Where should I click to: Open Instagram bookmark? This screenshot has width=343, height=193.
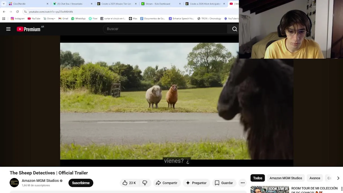18,18
